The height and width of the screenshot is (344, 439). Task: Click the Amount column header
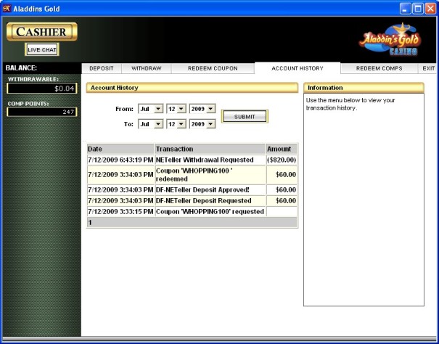coord(282,149)
